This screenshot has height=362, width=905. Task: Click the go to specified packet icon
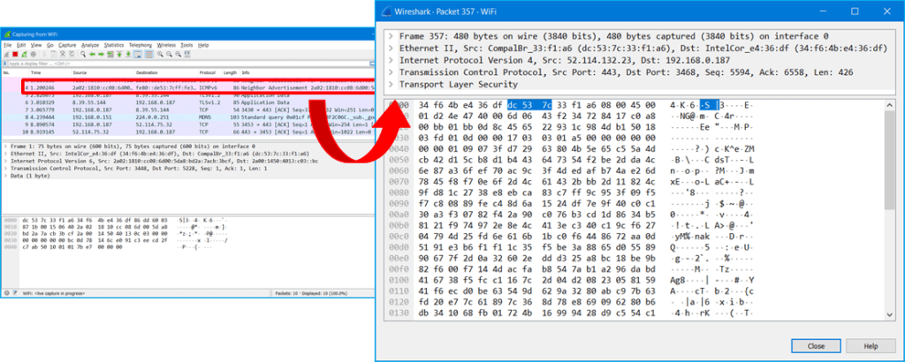click(110, 54)
